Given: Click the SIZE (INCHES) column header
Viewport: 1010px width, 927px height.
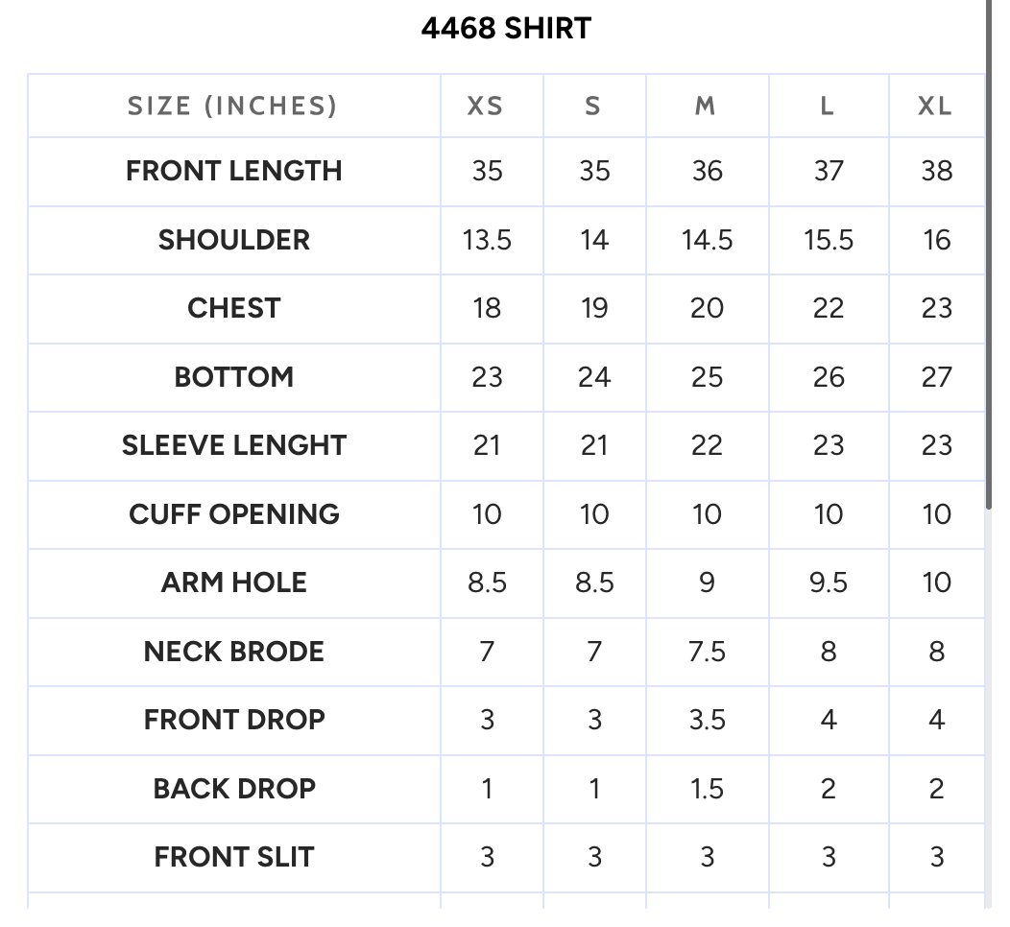Looking at the screenshot, I should (x=233, y=107).
